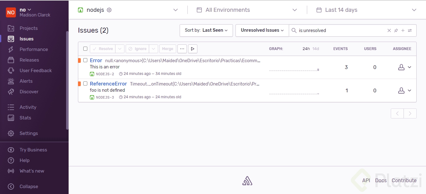
Task: Toggle the search builder sidebar icon
Action: point(410,30)
